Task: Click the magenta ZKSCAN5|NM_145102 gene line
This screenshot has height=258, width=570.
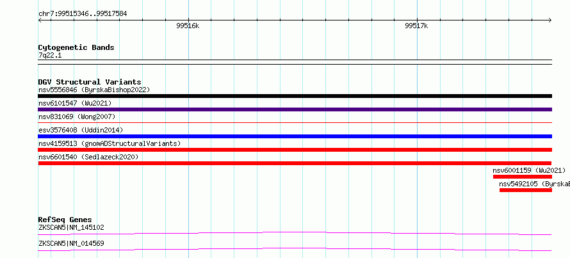Action: click(295, 233)
